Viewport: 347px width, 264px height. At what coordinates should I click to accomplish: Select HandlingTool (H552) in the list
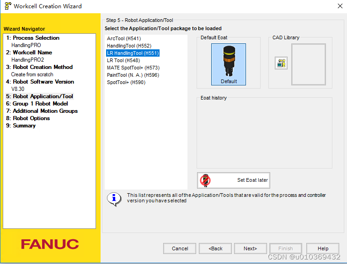pos(129,46)
